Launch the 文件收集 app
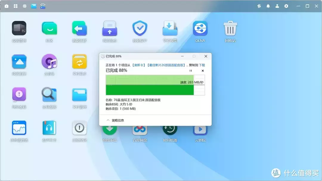This screenshot has width=322, height=181. click(x=170, y=28)
